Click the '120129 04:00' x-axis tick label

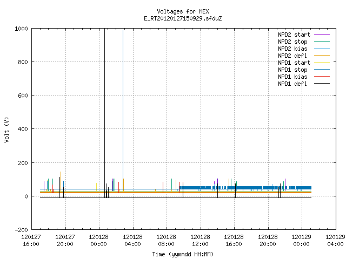[x=335, y=241]
